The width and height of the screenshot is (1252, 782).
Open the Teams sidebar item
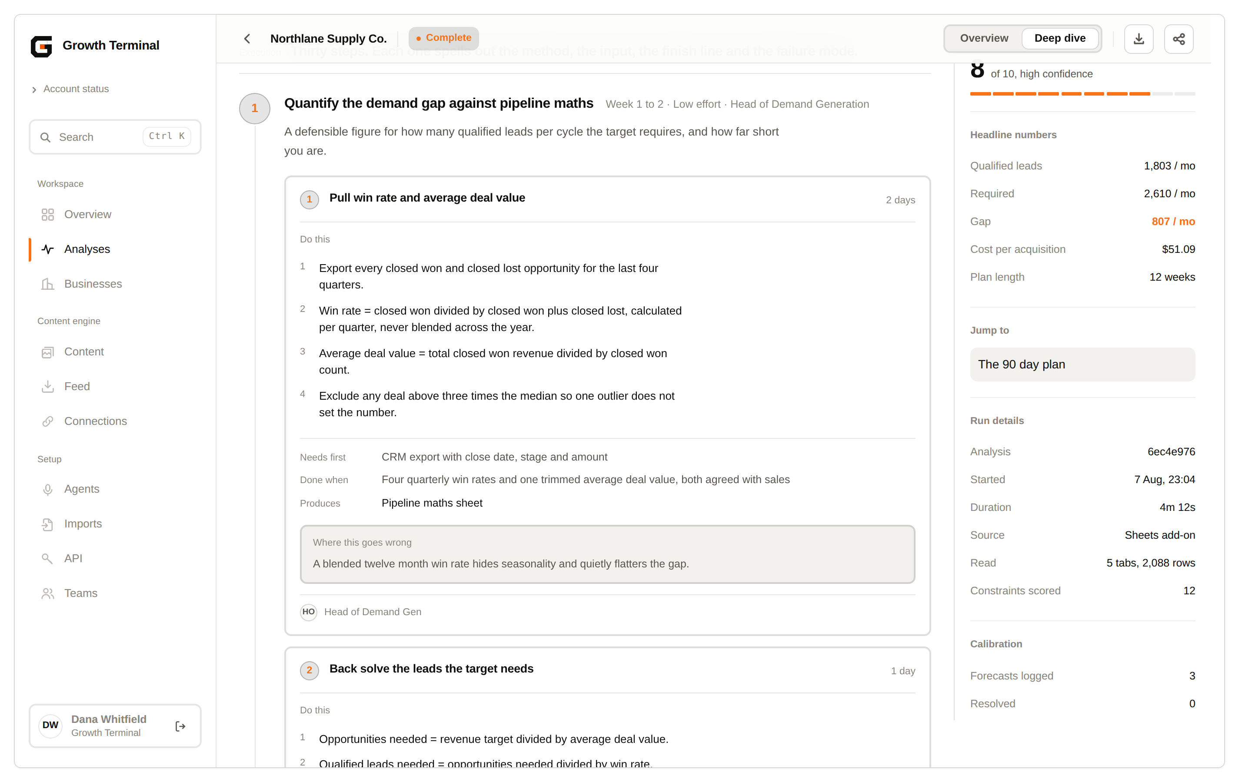coord(115,593)
